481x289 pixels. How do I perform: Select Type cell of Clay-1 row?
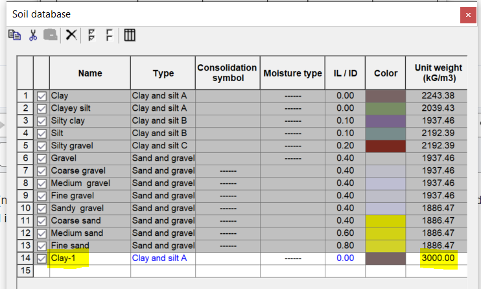point(163,259)
